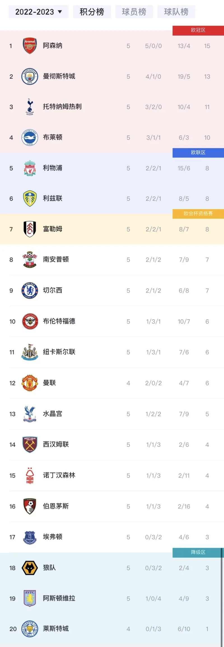Open the 纽卡斯尔联 team link

click(x=59, y=352)
